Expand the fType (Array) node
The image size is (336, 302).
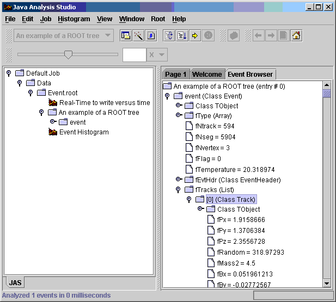click(179, 116)
